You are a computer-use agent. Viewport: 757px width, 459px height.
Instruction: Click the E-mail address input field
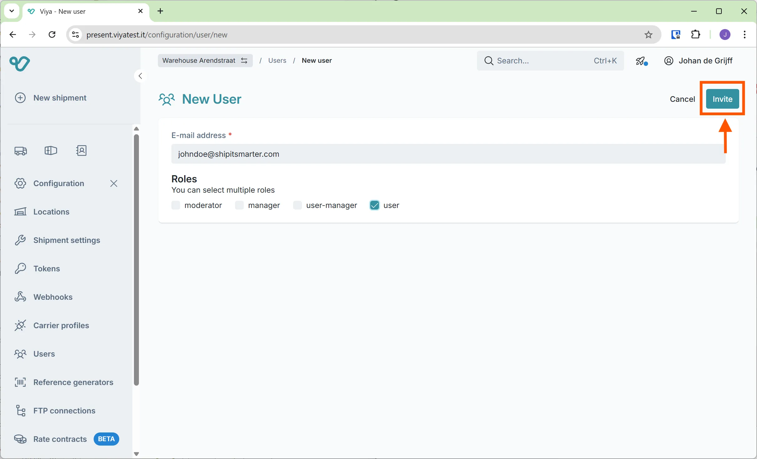click(448, 154)
